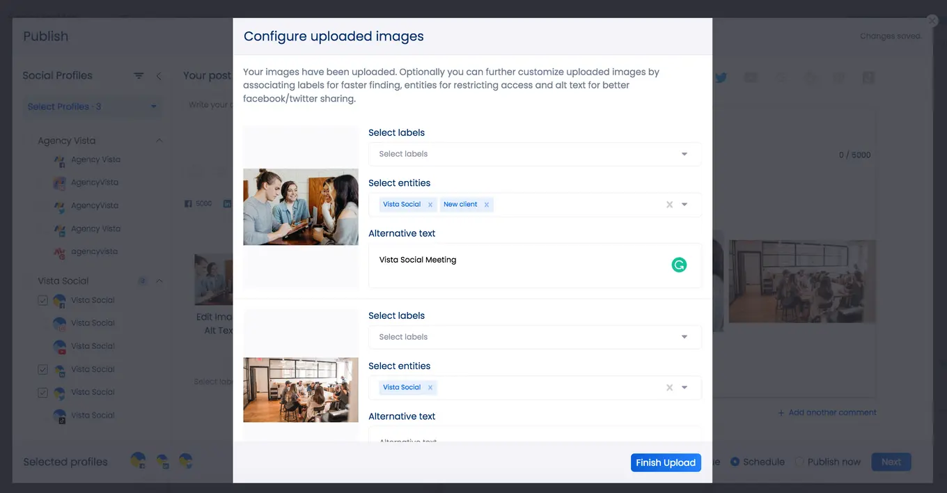
Task: Open the filter icon beside Social Profiles
Action: 138,75
